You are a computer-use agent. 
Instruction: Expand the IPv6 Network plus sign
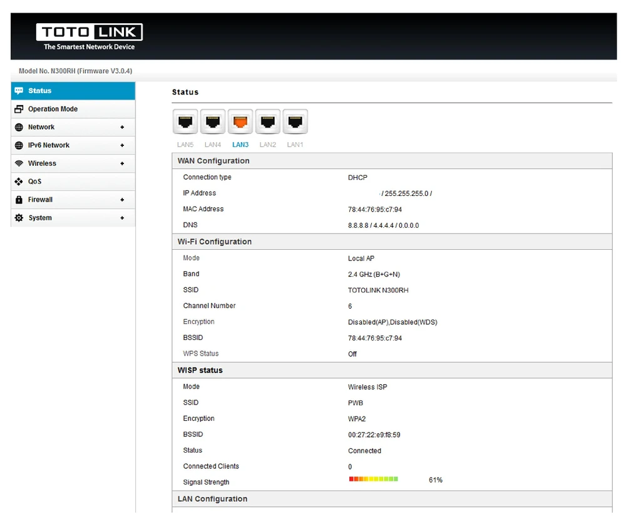click(122, 145)
